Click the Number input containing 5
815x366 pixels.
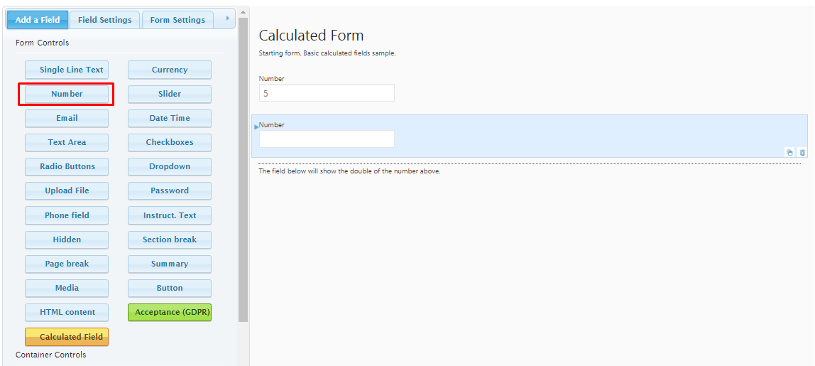pos(327,93)
